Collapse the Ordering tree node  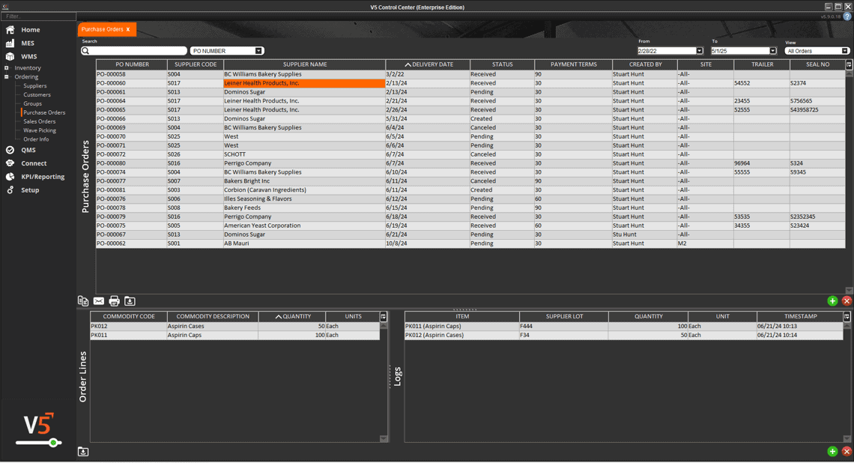click(7, 77)
